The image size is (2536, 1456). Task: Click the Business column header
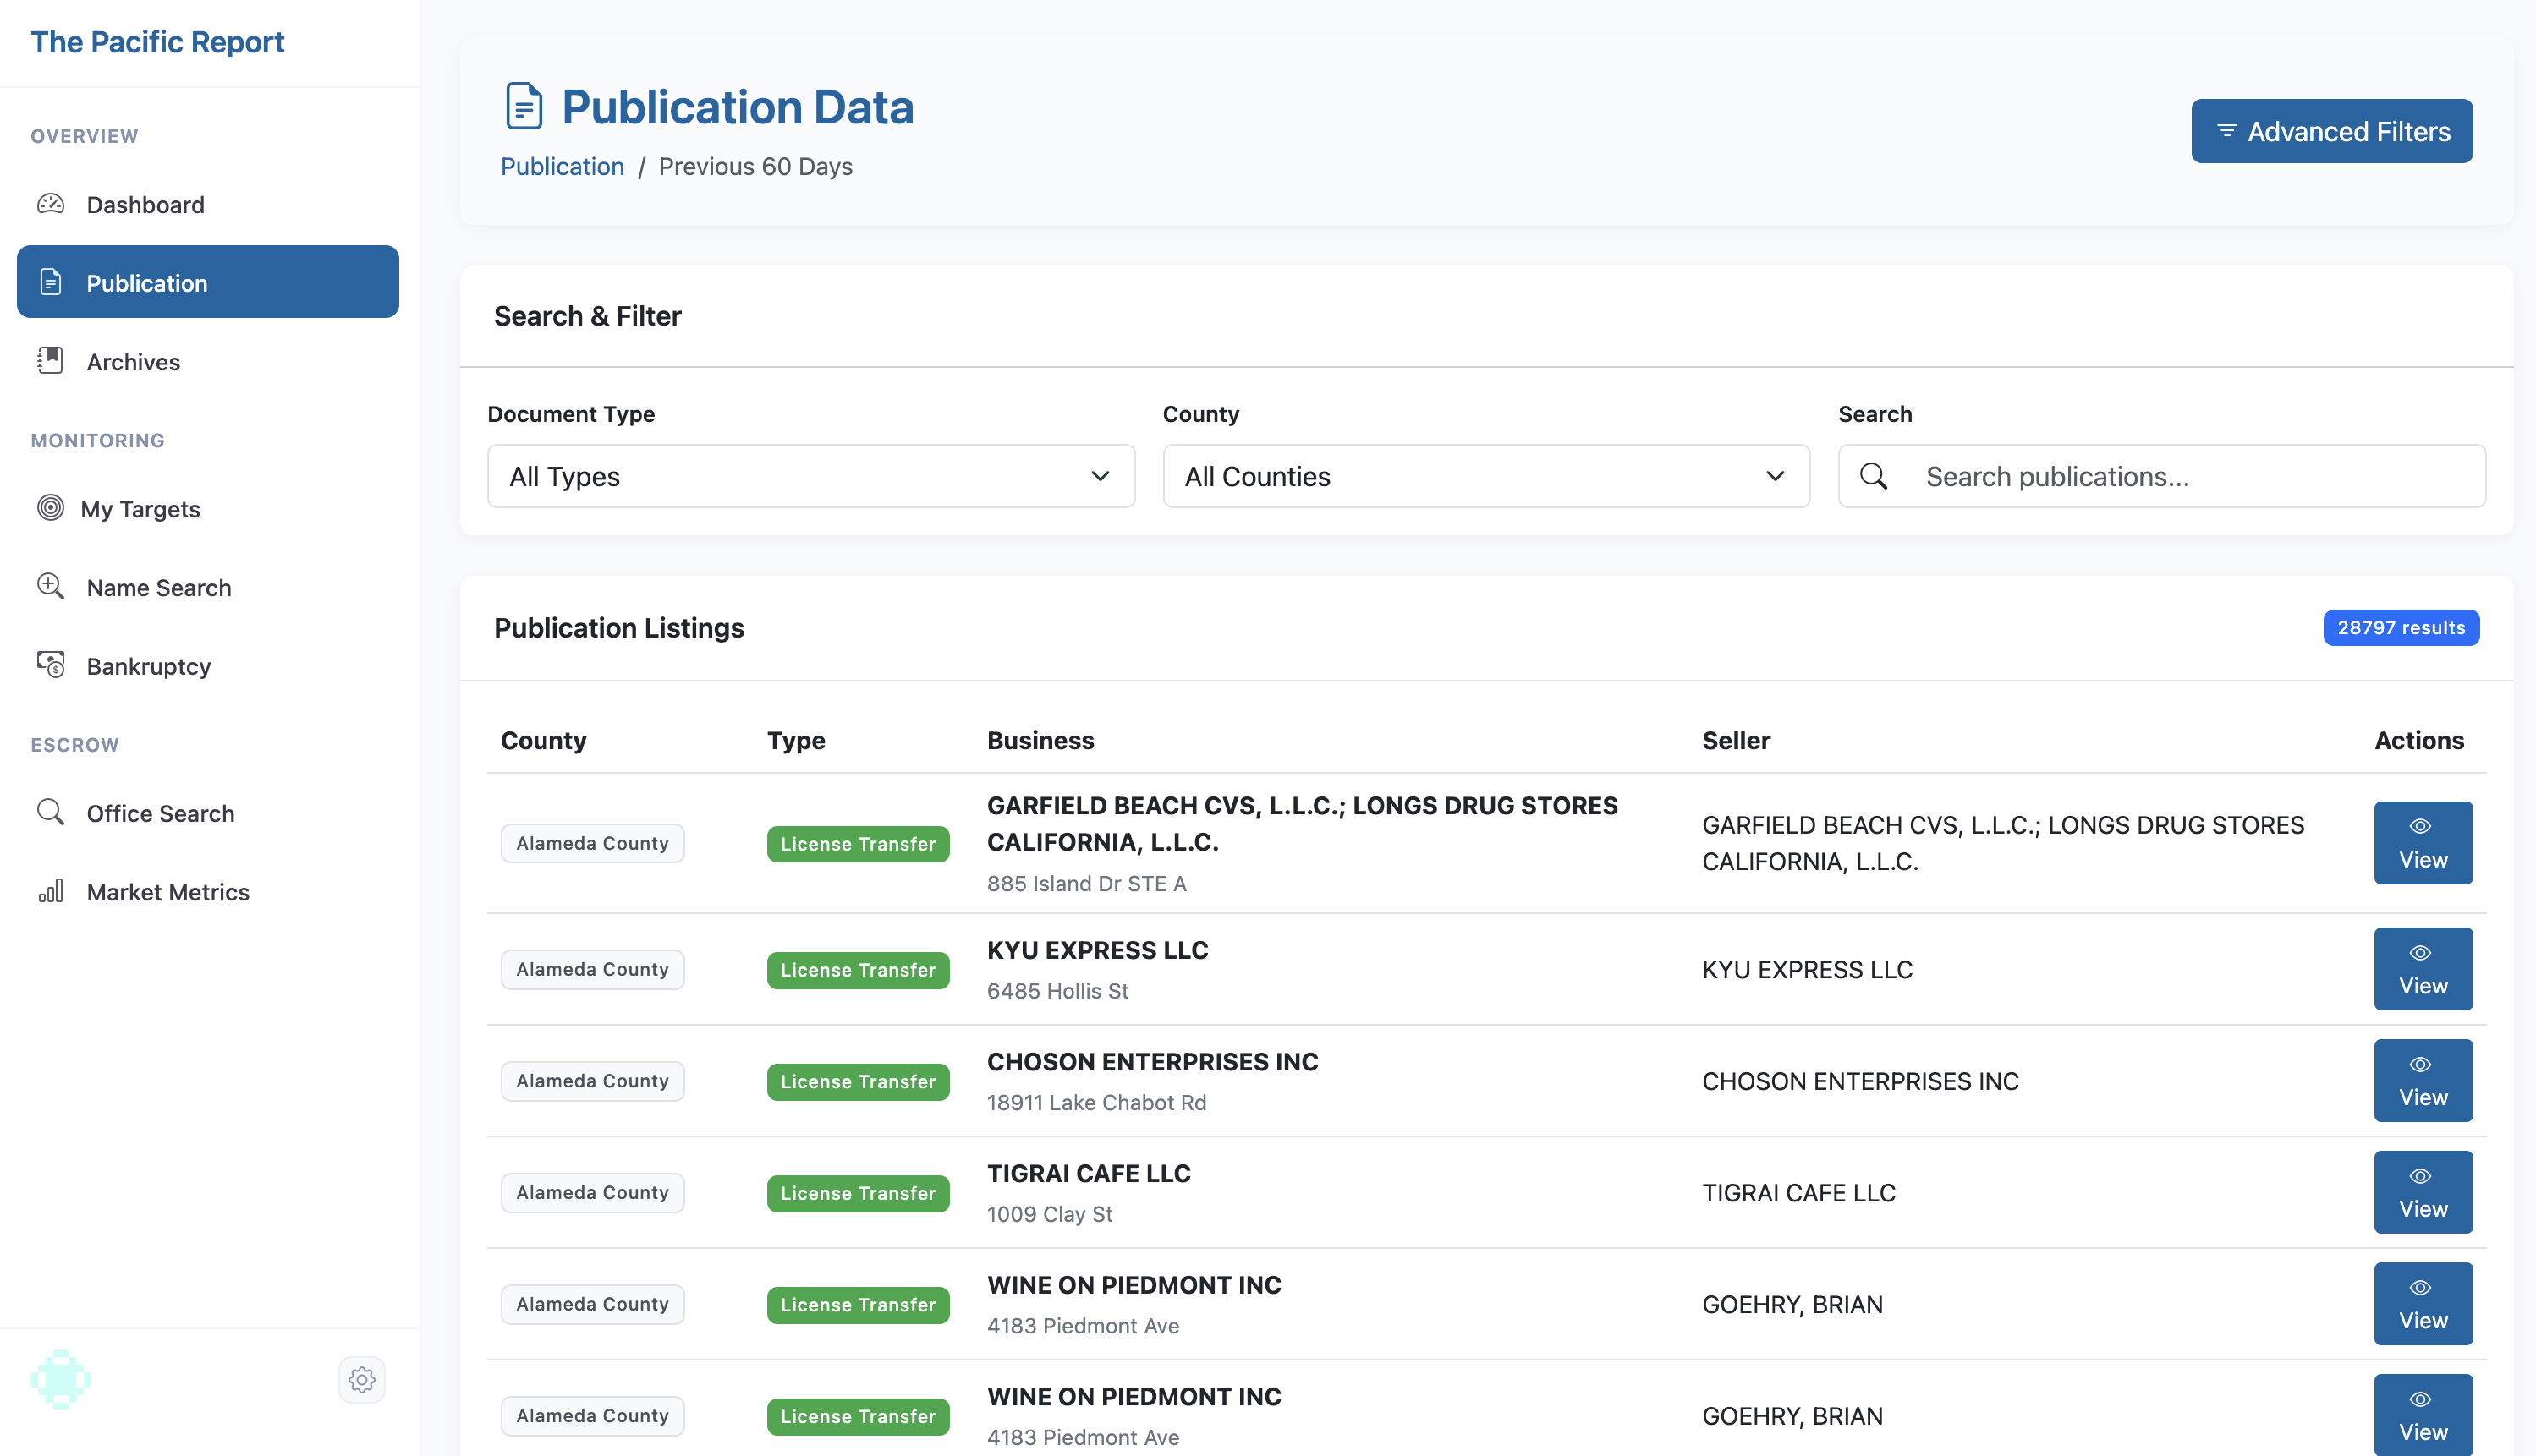pos(1040,740)
